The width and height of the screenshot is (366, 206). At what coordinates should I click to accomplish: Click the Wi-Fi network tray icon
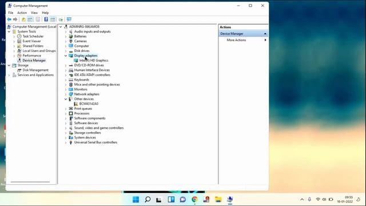(x=318, y=200)
